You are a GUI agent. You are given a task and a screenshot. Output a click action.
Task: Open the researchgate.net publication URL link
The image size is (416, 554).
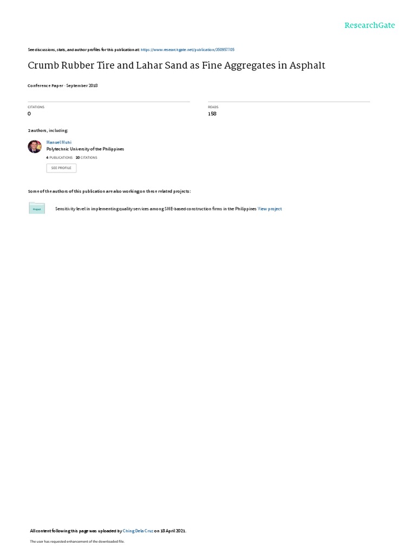point(187,50)
